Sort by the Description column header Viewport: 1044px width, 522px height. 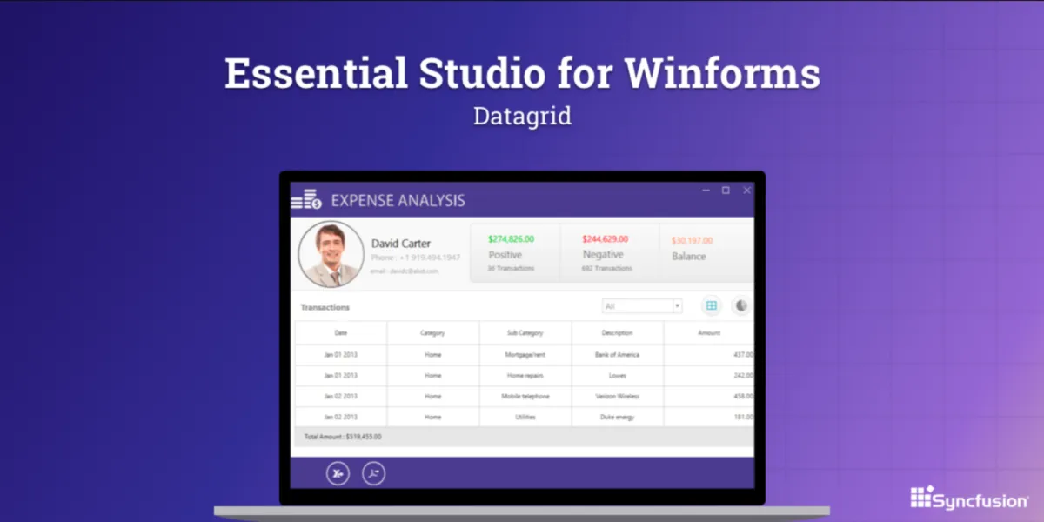pos(618,332)
